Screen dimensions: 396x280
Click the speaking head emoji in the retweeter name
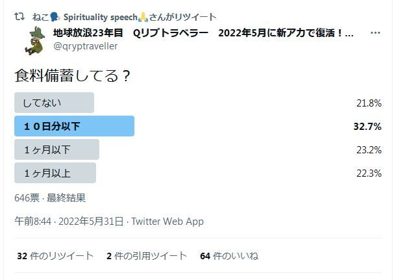tap(55, 17)
